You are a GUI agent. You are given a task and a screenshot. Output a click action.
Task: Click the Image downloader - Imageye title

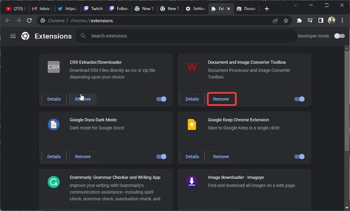pyautogui.click(x=236, y=177)
